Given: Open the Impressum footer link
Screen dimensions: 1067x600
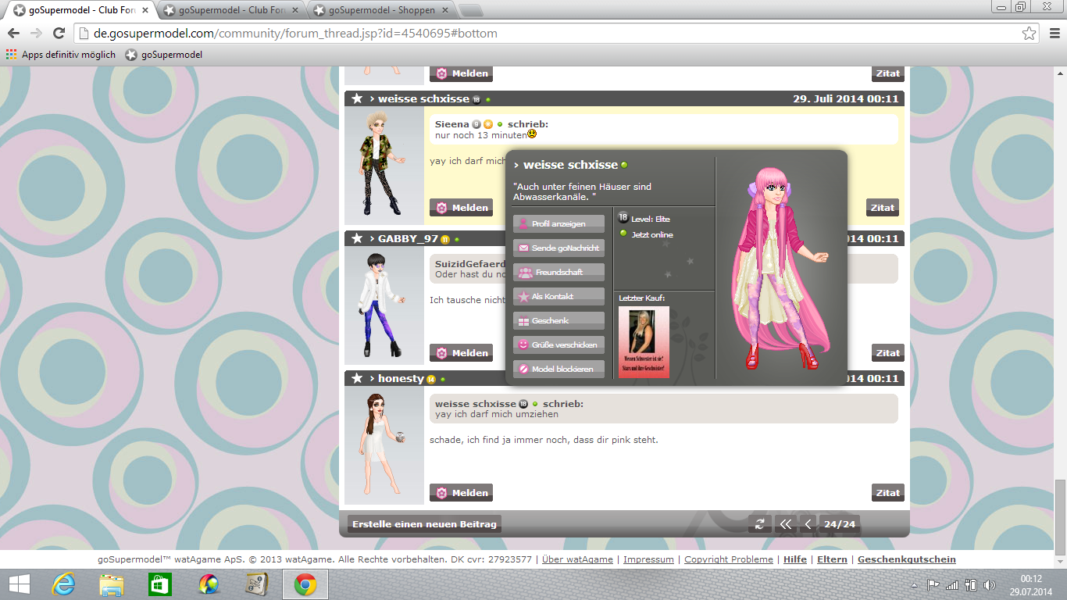Looking at the screenshot, I should click(x=648, y=559).
